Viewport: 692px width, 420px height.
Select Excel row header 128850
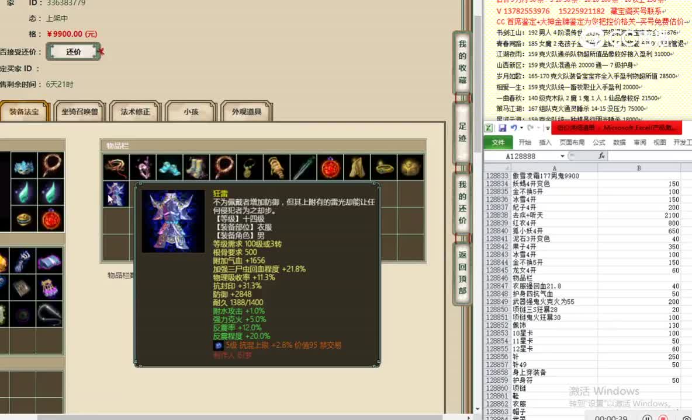(x=497, y=310)
